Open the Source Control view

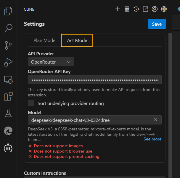click(x=8, y=45)
